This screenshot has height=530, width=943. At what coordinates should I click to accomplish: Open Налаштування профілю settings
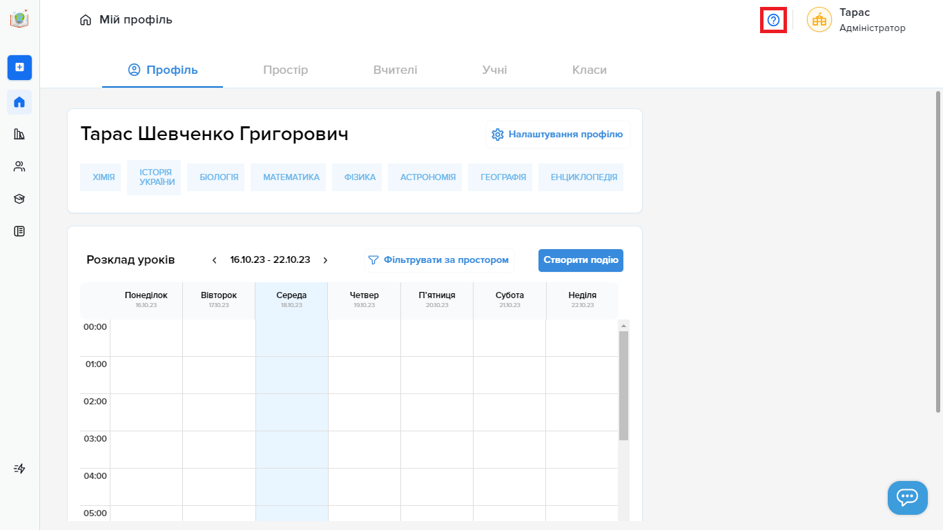[558, 135]
